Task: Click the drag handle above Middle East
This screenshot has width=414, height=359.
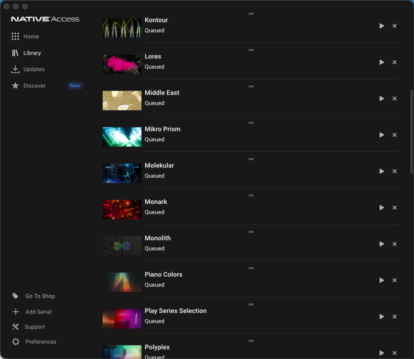Action: pyautogui.click(x=251, y=86)
